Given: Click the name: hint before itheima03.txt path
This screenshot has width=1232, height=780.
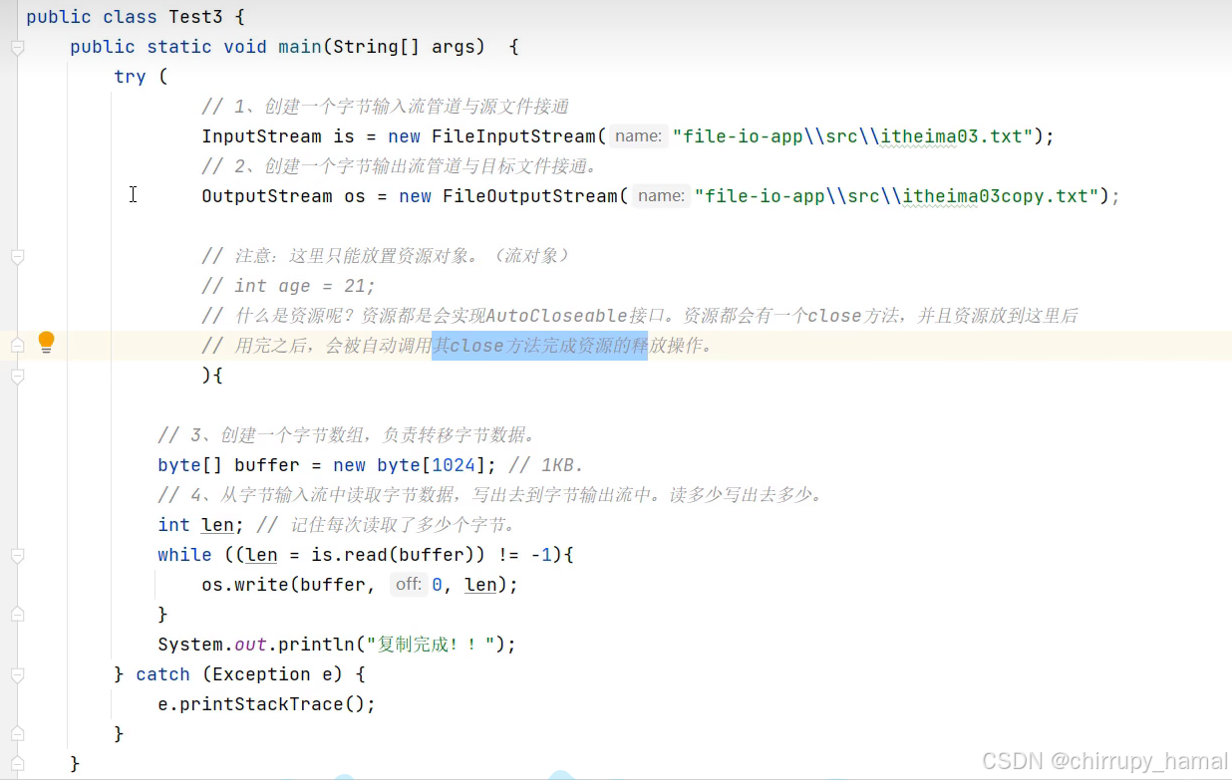Looking at the screenshot, I should tap(638, 136).
